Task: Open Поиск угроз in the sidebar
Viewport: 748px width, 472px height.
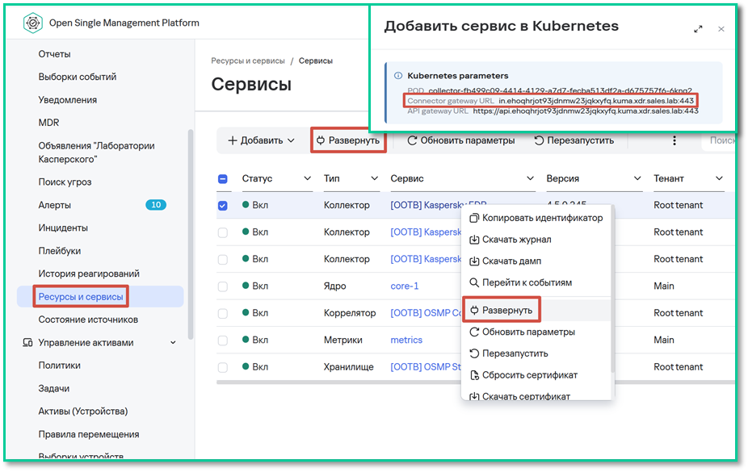Action: tap(65, 182)
